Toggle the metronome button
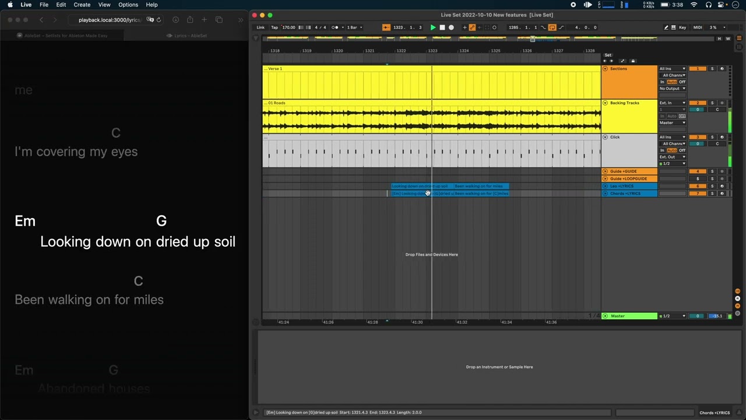Image resolution: width=746 pixels, height=420 pixels. pos(335,27)
